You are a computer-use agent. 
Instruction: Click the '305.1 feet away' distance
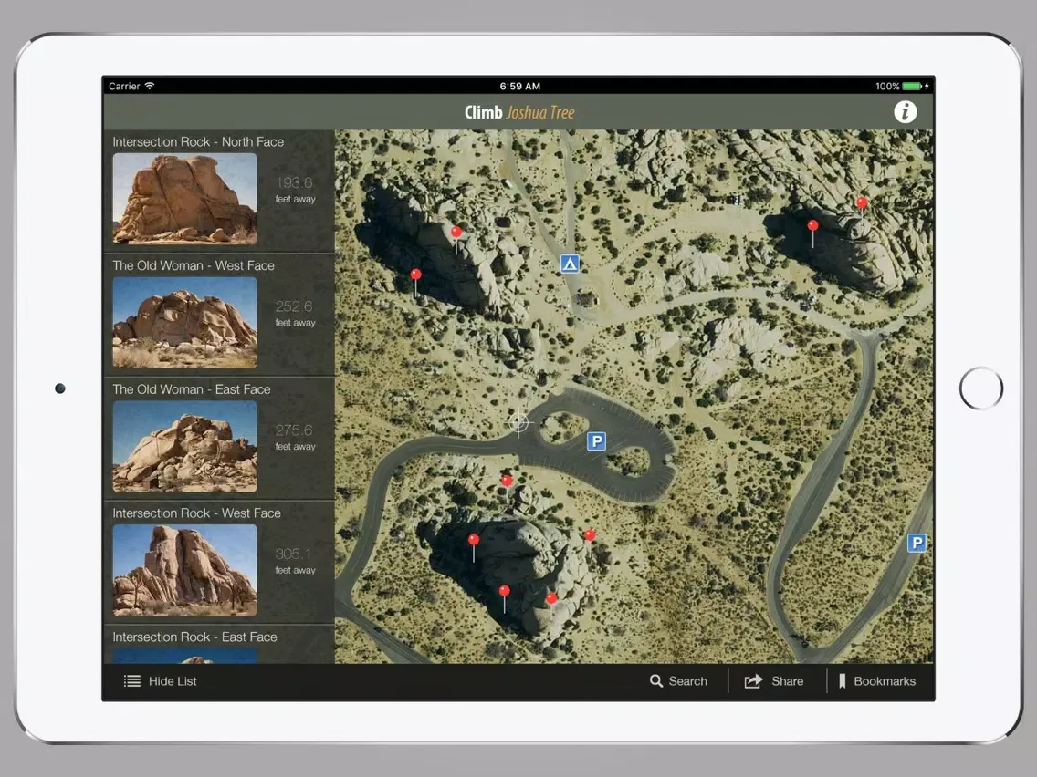295,561
